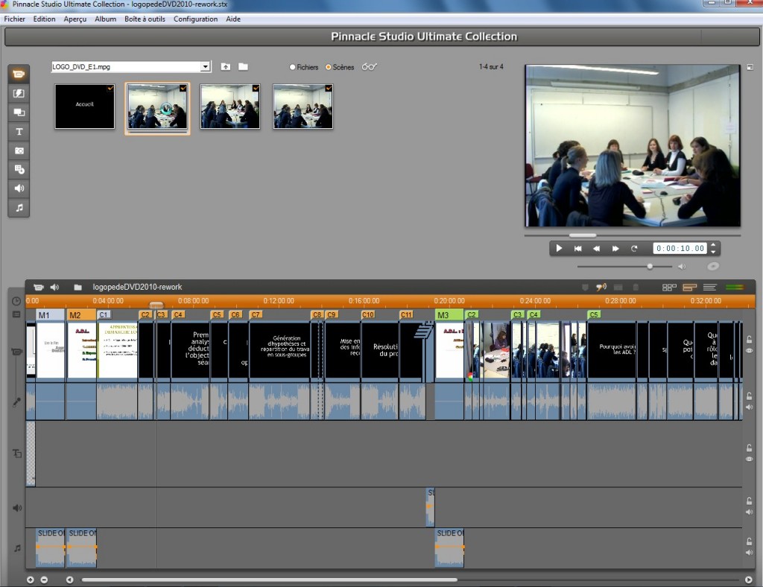Toggle the checkmark on the Accueil scene thumbnail

(110, 89)
